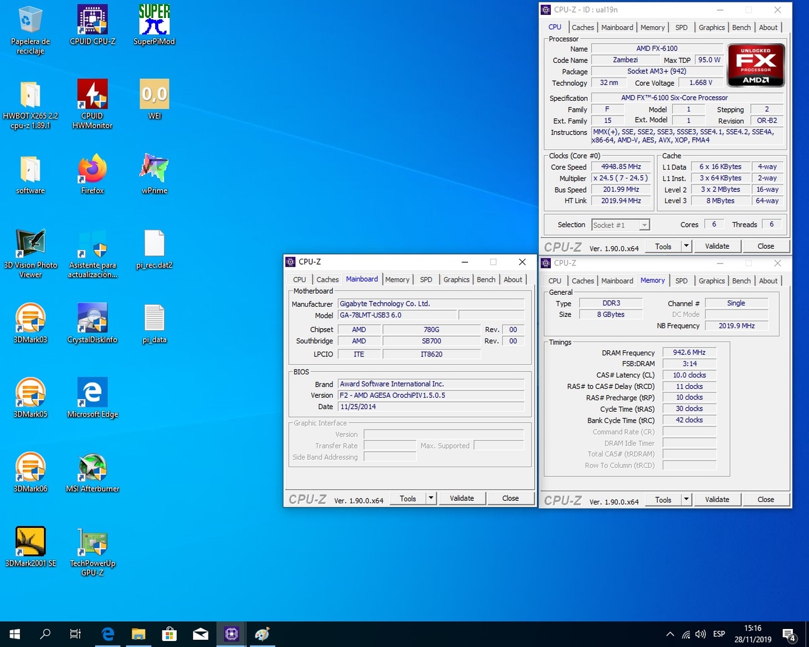Open Microsoft Edge desktop icon
Screen dimensions: 809x647
pyautogui.click(x=92, y=398)
